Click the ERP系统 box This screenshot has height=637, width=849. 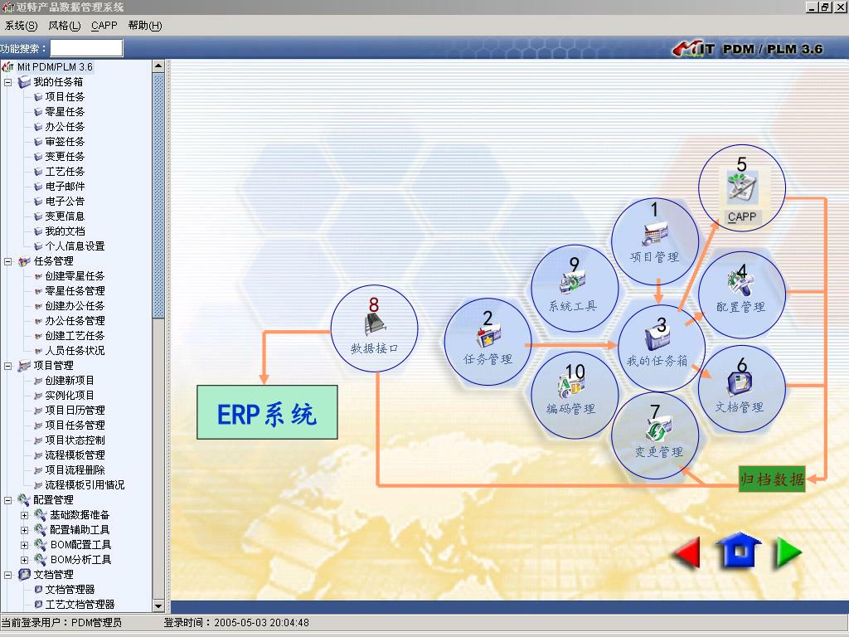(x=267, y=412)
